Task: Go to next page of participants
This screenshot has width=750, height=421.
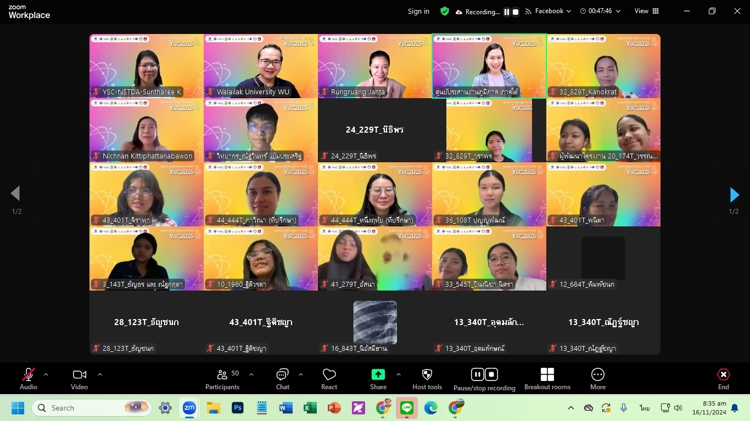Action: 734,195
